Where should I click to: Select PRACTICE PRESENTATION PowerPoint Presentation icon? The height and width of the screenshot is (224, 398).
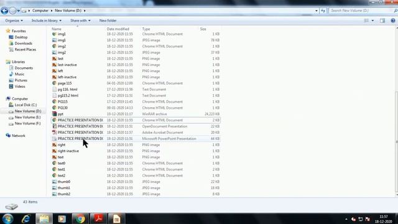pyautogui.click(x=54, y=139)
